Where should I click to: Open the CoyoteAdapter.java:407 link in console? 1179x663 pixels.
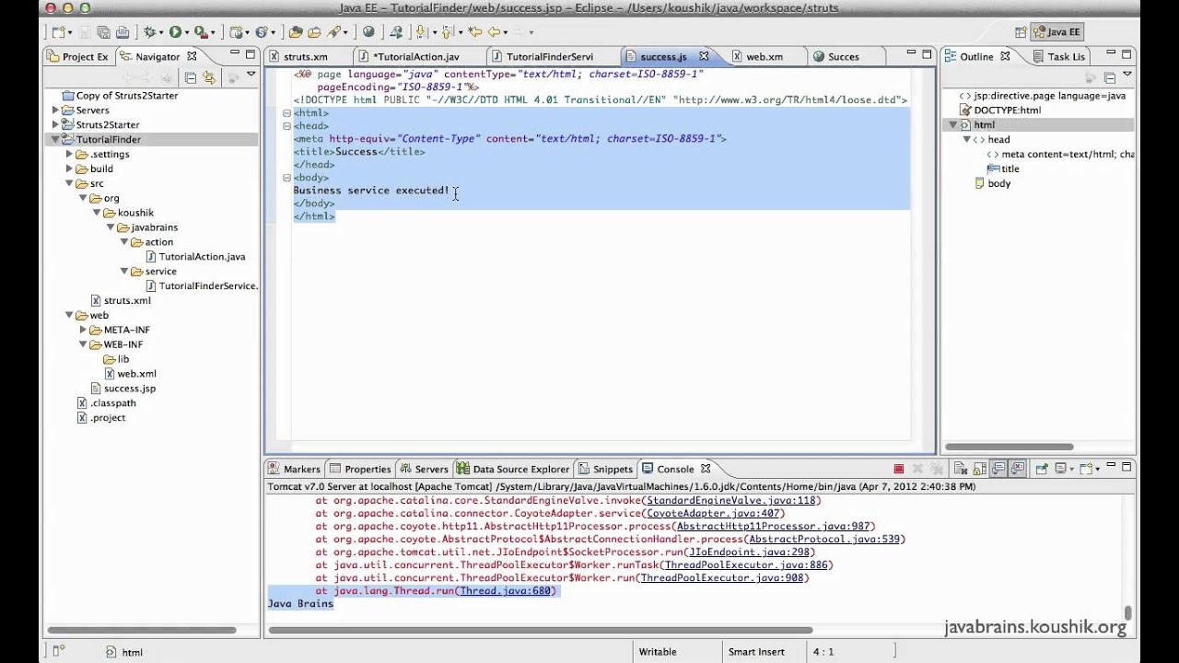[x=714, y=514]
